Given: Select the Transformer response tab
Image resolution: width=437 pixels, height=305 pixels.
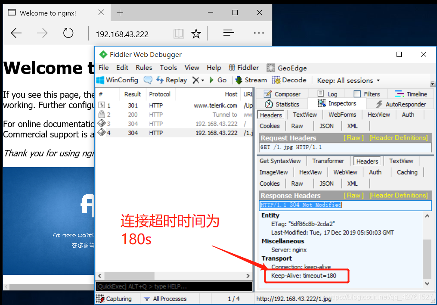Looking at the screenshot, I should tap(328, 161).
